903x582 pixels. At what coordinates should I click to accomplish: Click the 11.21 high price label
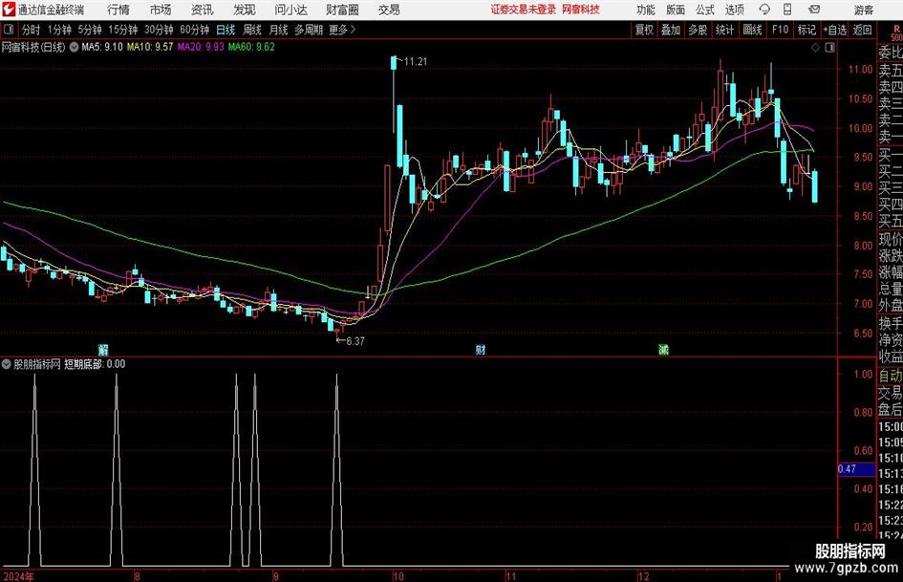(x=416, y=62)
